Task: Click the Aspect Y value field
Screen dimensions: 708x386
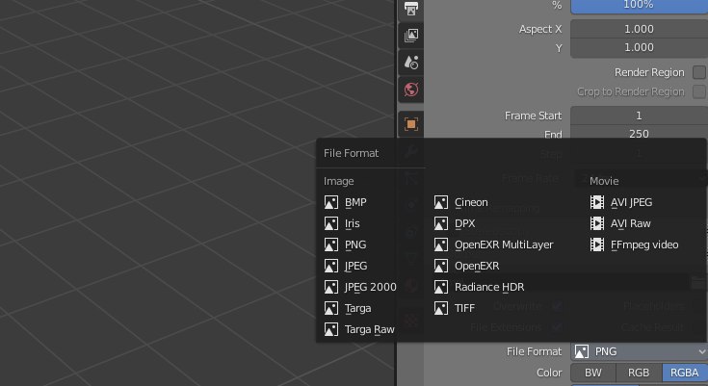Action: 639,47
